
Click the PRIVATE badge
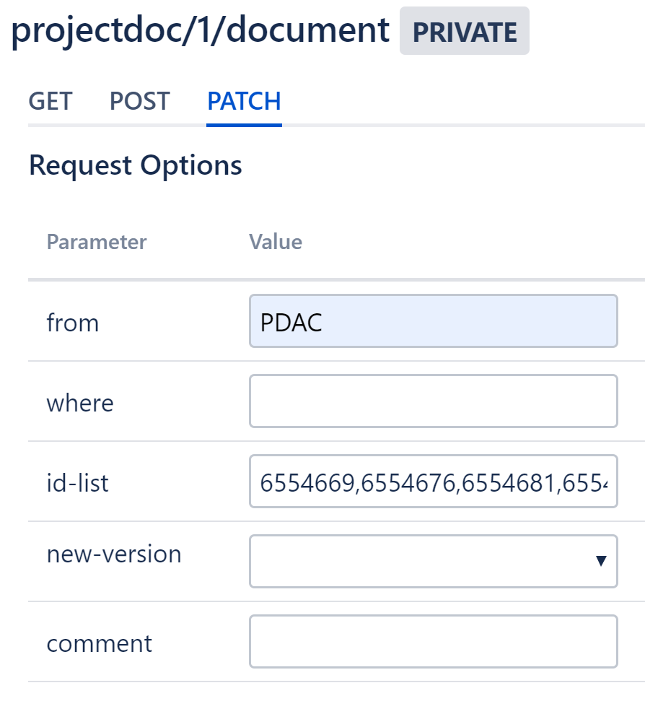coord(464,32)
